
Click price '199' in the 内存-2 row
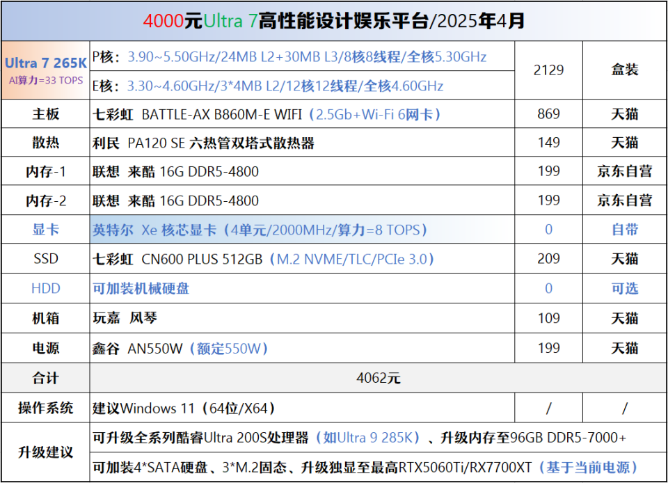[x=548, y=200]
